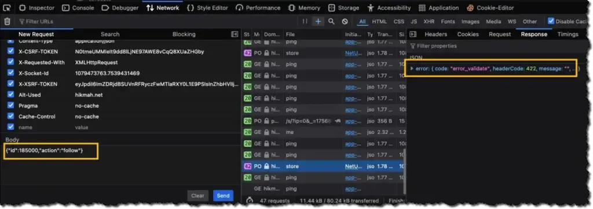Open the Debugger panel
The image size is (593, 209).
(121, 8)
